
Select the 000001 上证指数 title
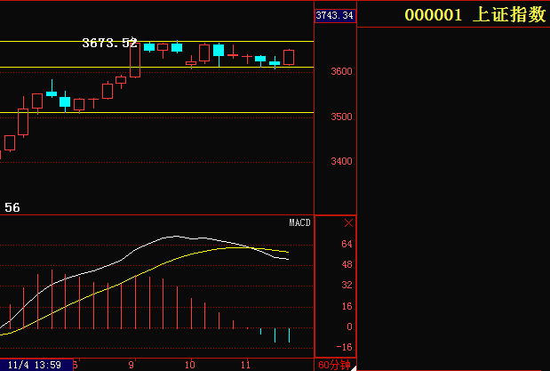475,15
